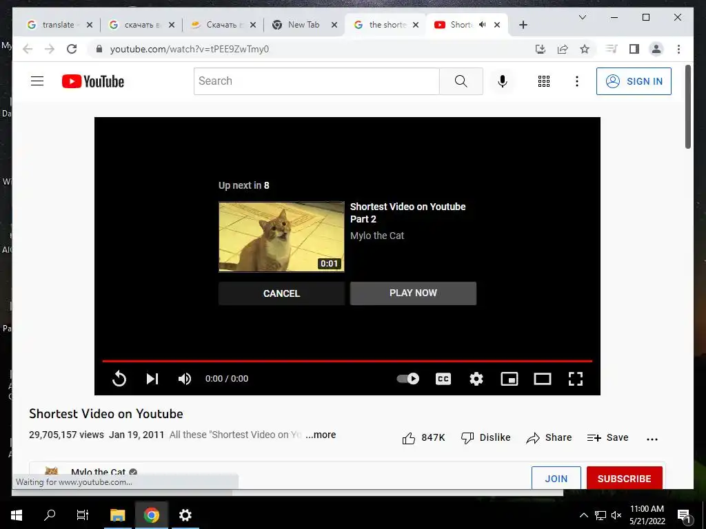The image size is (706, 529).
Task: Toggle closed captions CC button
Action: click(x=443, y=379)
